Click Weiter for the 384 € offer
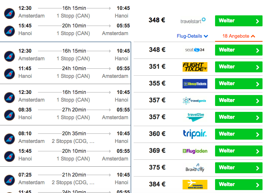This screenshot has width=264, height=193. 238,185
